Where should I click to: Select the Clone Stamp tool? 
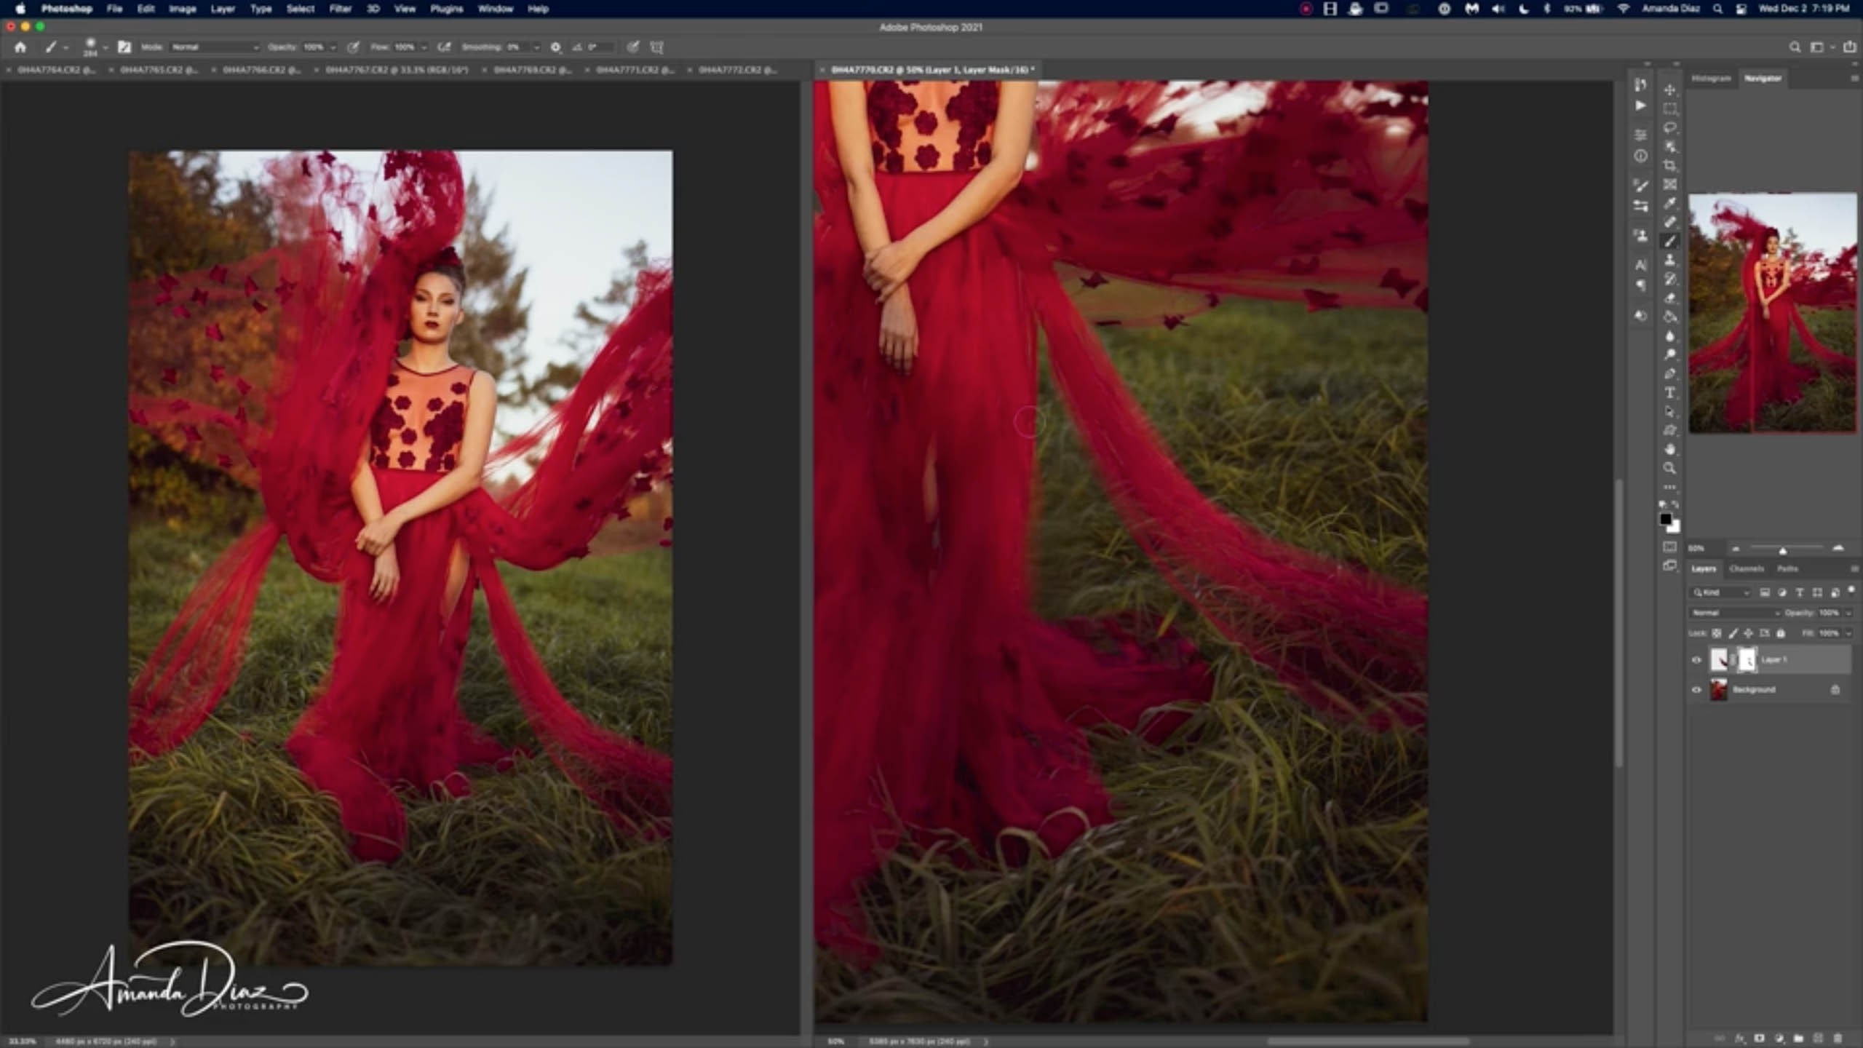[x=1669, y=260]
